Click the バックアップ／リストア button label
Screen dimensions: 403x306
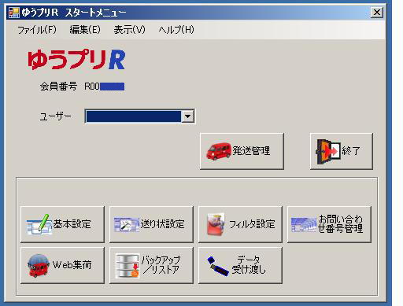161,265
